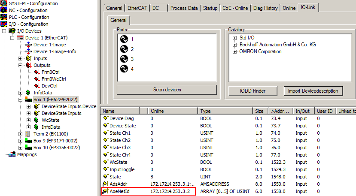The width and height of the screenshot is (356, 196).
Task: Select the AdsAddr variable row
Action: (x=228, y=184)
